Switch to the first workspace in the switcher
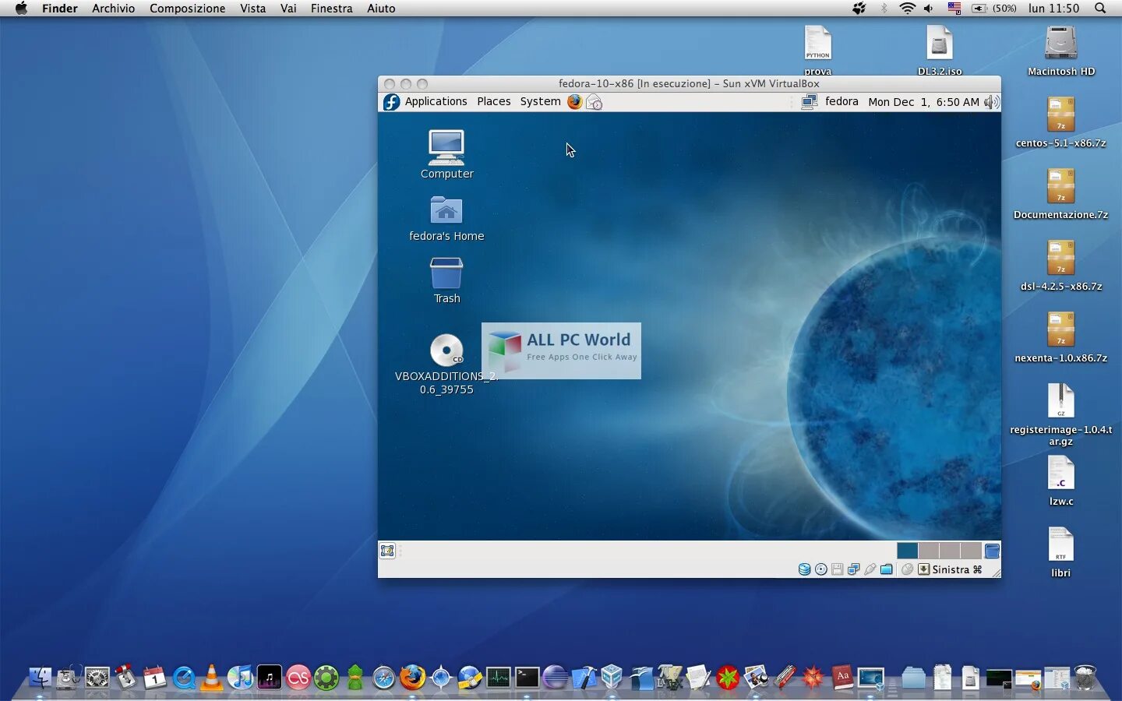This screenshot has width=1122, height=701. coord(907,551)
